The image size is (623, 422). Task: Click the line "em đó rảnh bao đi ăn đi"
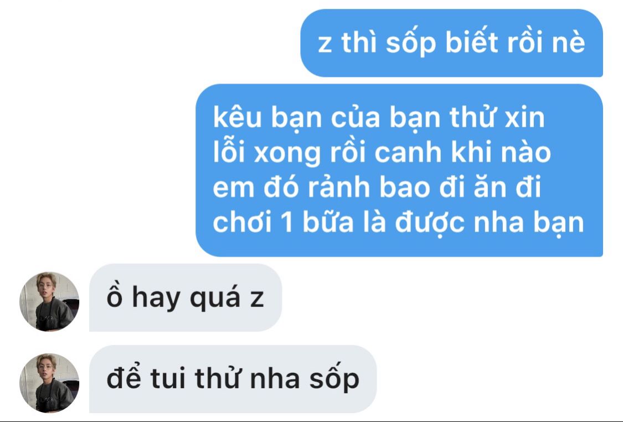[377, 186]
